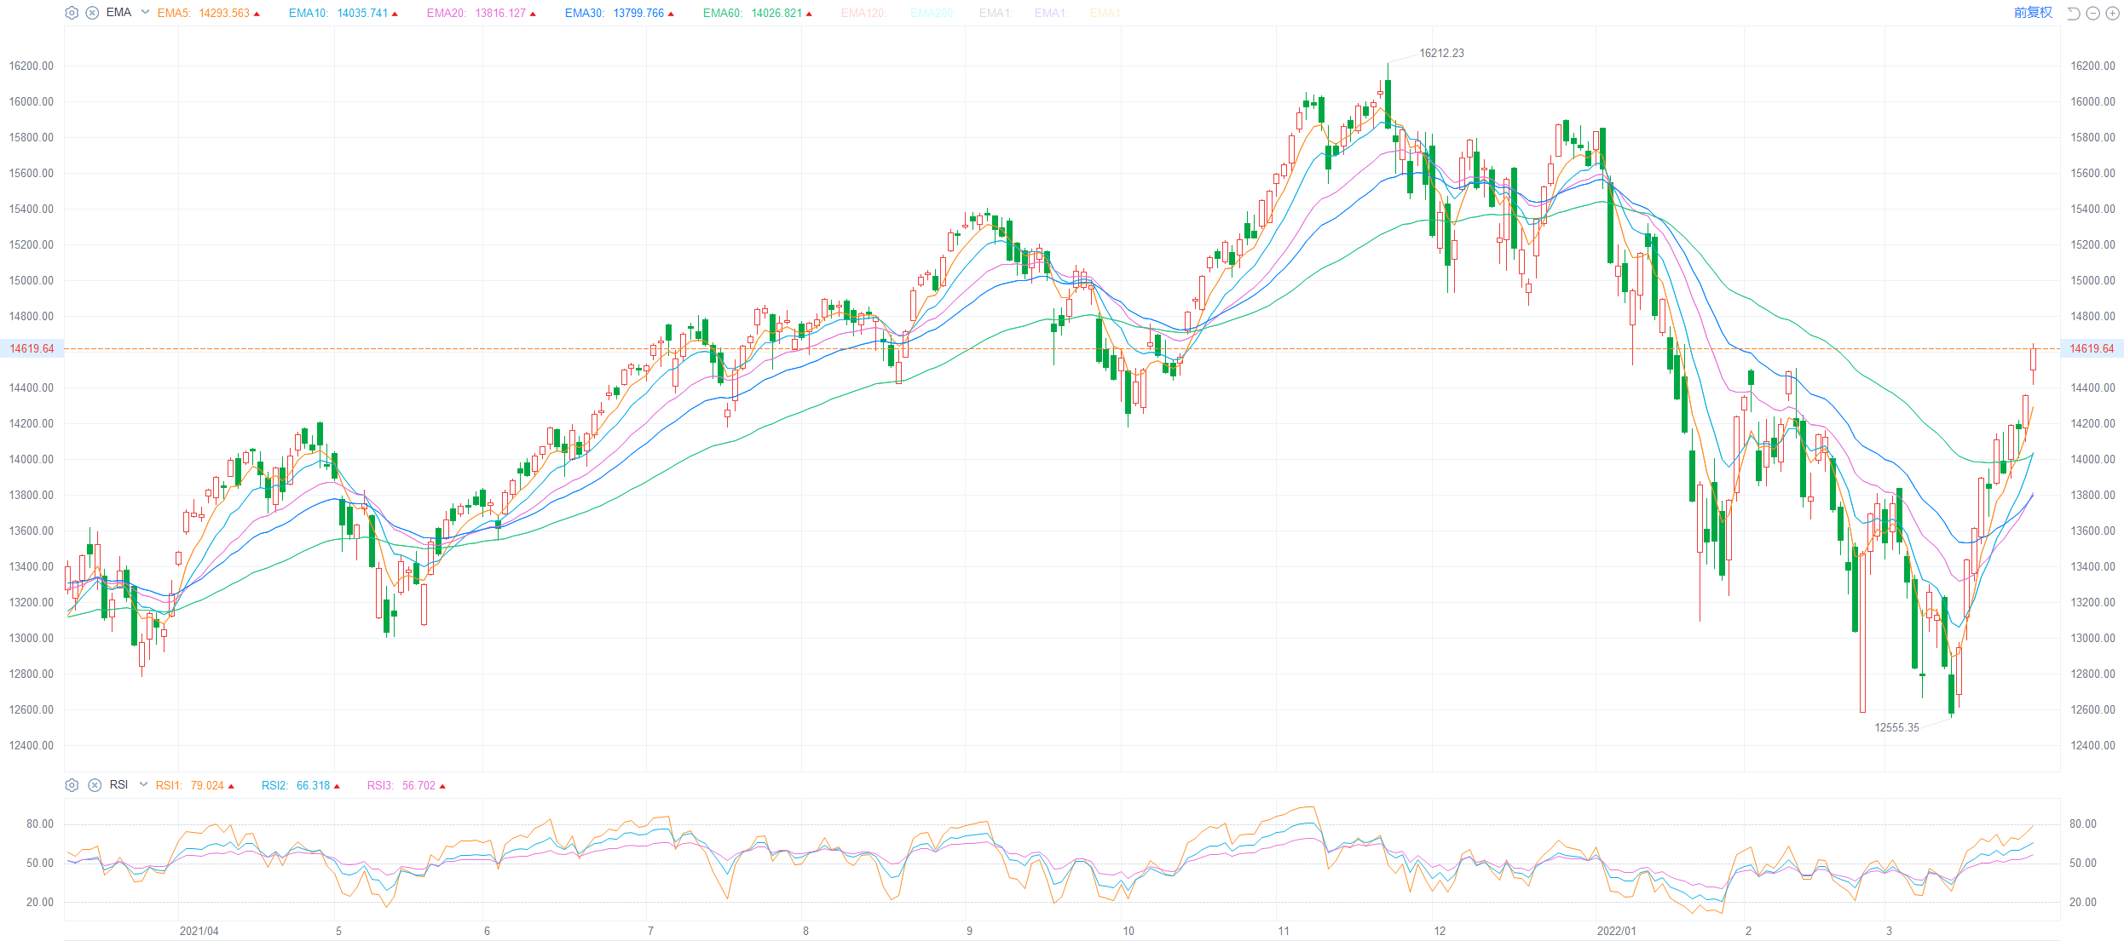Click the RSI3 value 56.702
Image resolution: width=2124 pixels, height=941 pixels.
[x=418, y=785]
